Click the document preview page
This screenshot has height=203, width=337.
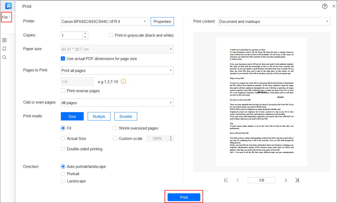262,102
